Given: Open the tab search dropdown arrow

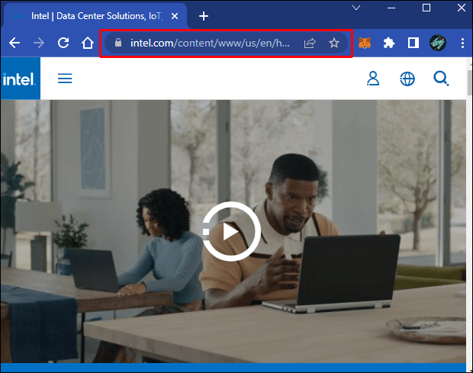Looking at the screenshot, I should tap(356, 8).
